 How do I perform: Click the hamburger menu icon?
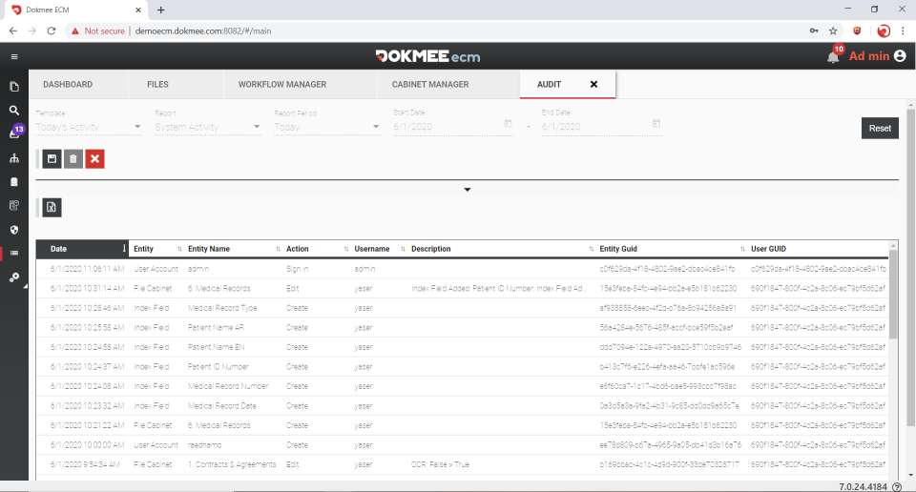[14, 56]
